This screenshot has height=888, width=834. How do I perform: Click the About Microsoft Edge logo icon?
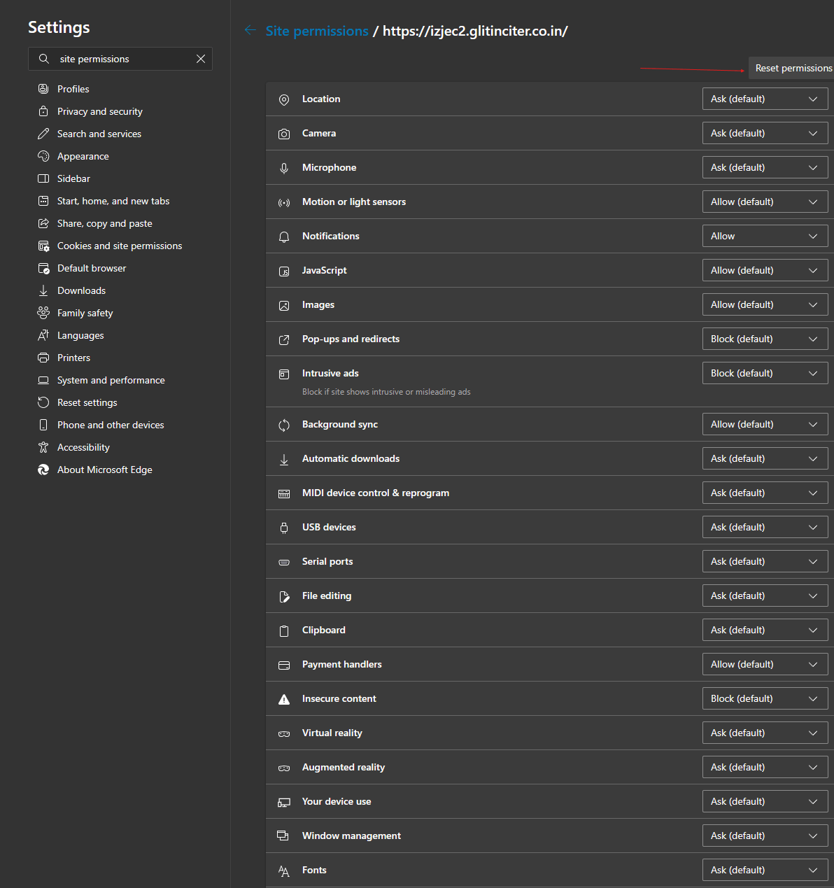click(x=43, y=470)
